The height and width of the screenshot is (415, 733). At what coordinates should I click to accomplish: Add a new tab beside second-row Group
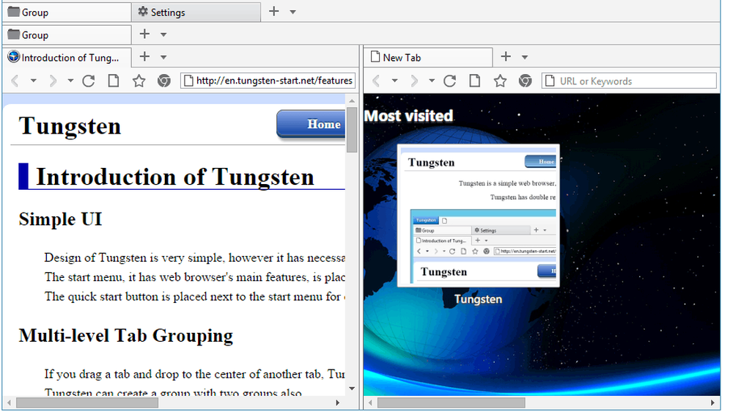(x=144, y=34)
